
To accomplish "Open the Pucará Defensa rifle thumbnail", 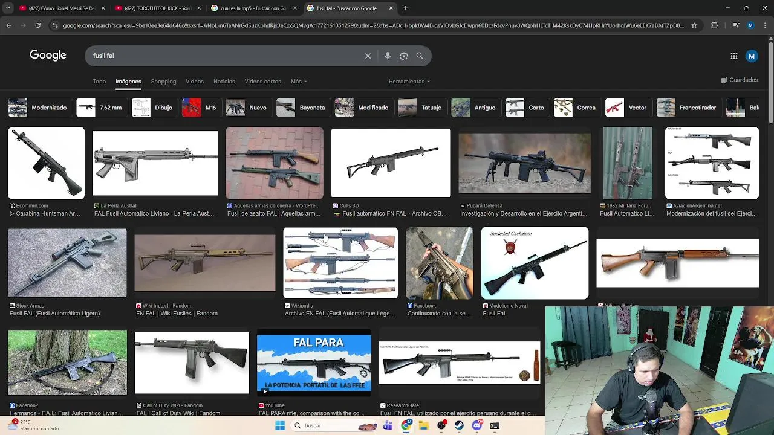I will [524, 163].
